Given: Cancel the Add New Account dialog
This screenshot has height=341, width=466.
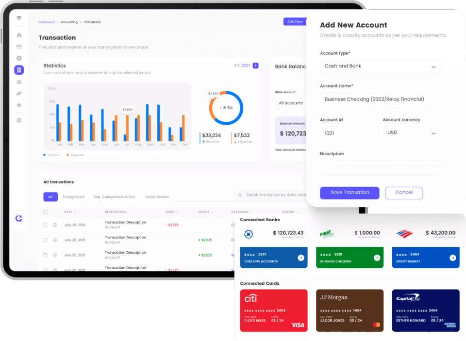Looking at the screenshot, I should [404, 193].
